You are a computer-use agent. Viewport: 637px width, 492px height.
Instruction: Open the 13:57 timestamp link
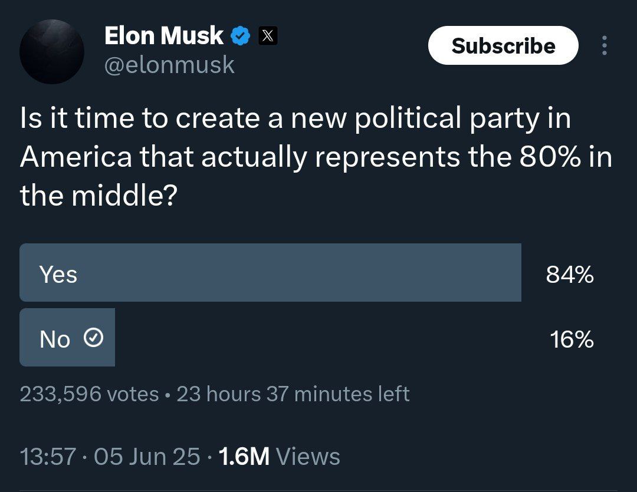48,457
